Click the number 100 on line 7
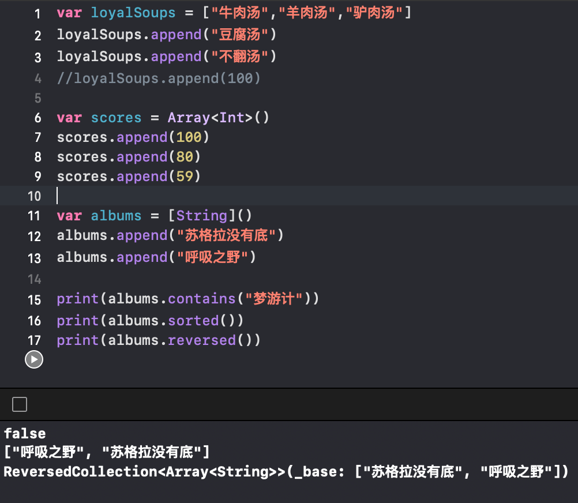578x503 pixels. click(189, 137)
